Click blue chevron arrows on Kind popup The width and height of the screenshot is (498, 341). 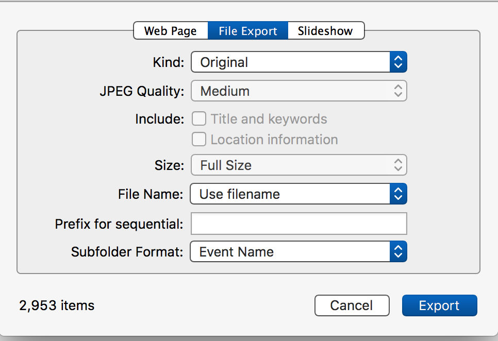coord(398,62)
